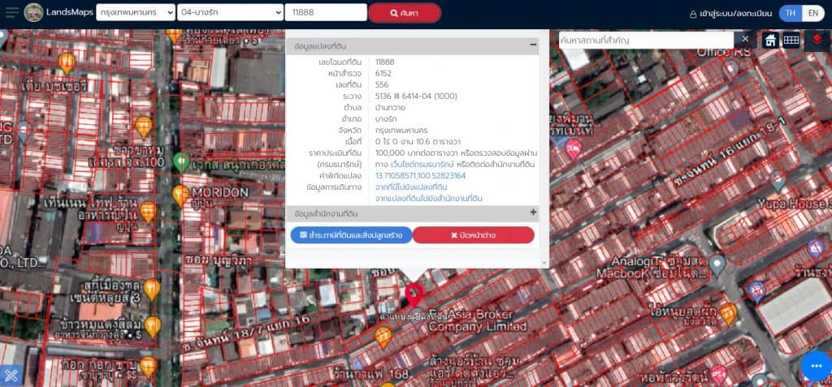
Task: Click the red ปิดหน้าต่าง close window button
Action: (x=473, y=235)
